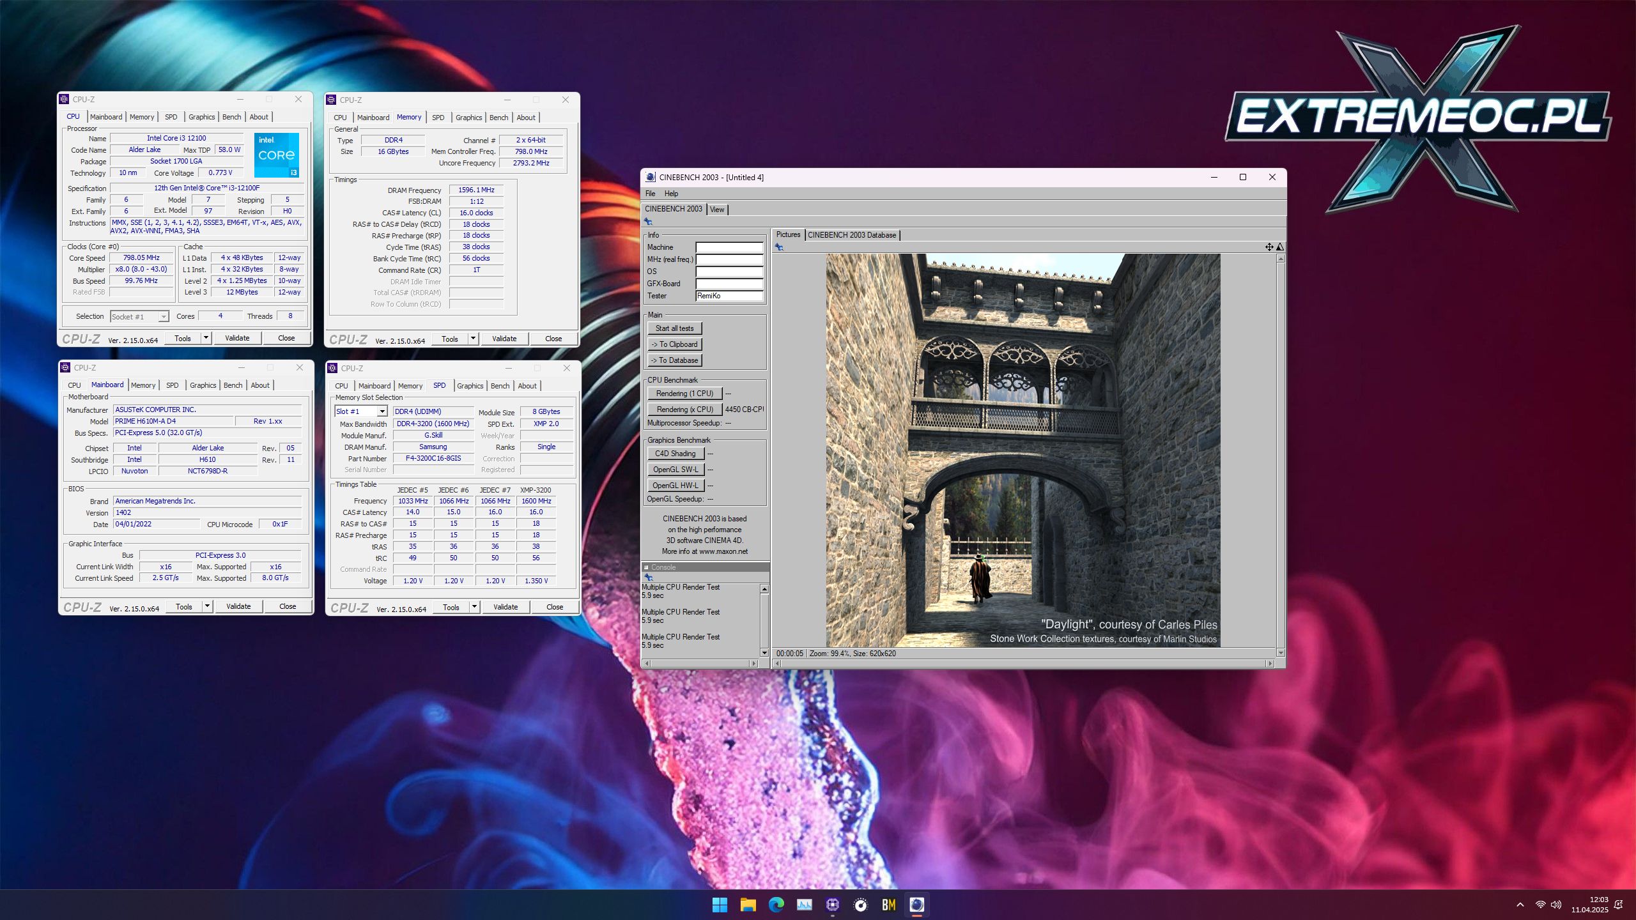Click the Console scroll-up arrow
Screen dimensions: 1636x920
(x=764, y=588)
